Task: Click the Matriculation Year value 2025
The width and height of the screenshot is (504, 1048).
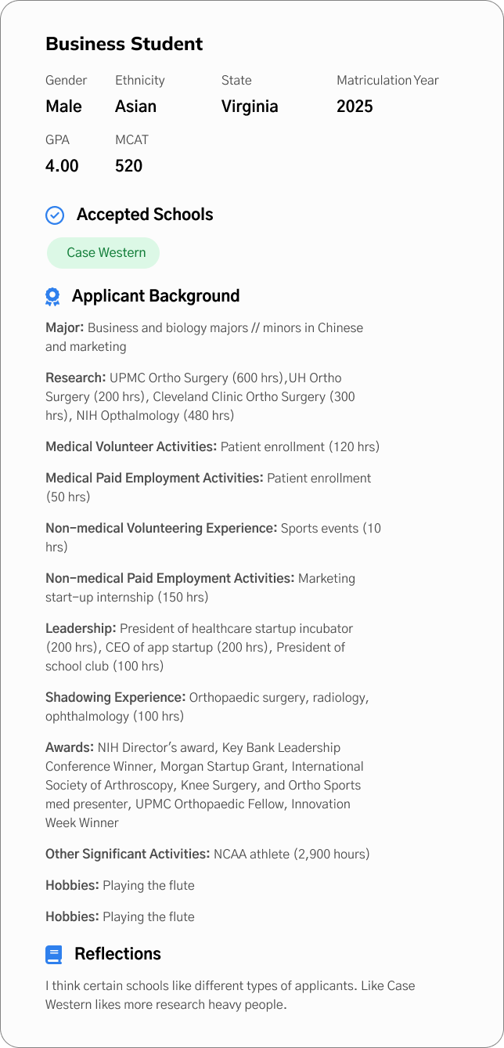Action: tap(355, 107)
